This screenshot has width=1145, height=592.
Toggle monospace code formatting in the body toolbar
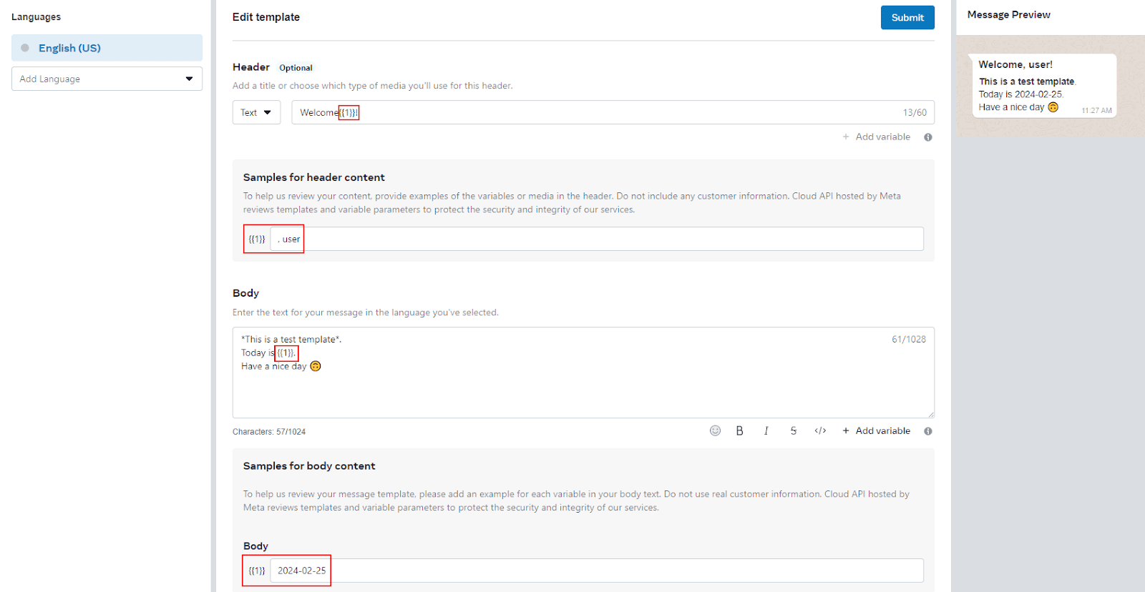click(820, 430)
